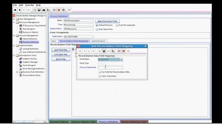Click the New document icon in main toolbar
The image size is (222, 124).
click(35, 10)
